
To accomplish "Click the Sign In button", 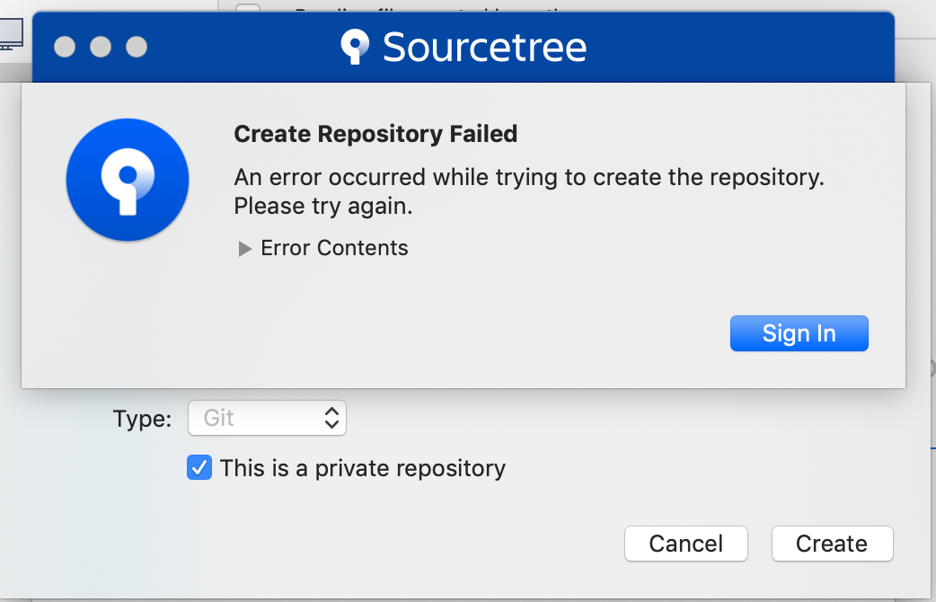I will 799,333.
